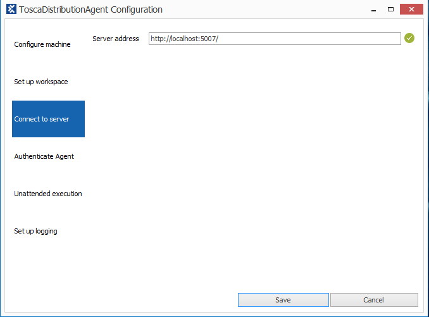The width and height of the screenshot is (429, 317).
Task: Click the window title text
Action: point(91,9)
